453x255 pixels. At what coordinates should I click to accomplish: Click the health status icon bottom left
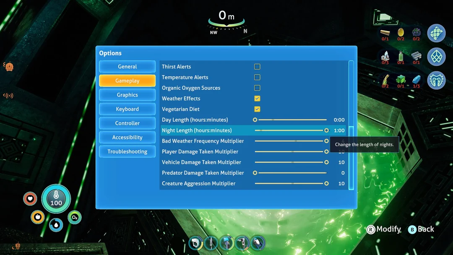(30, 199)
